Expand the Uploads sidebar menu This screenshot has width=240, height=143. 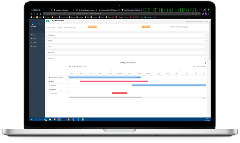point(37,46)
